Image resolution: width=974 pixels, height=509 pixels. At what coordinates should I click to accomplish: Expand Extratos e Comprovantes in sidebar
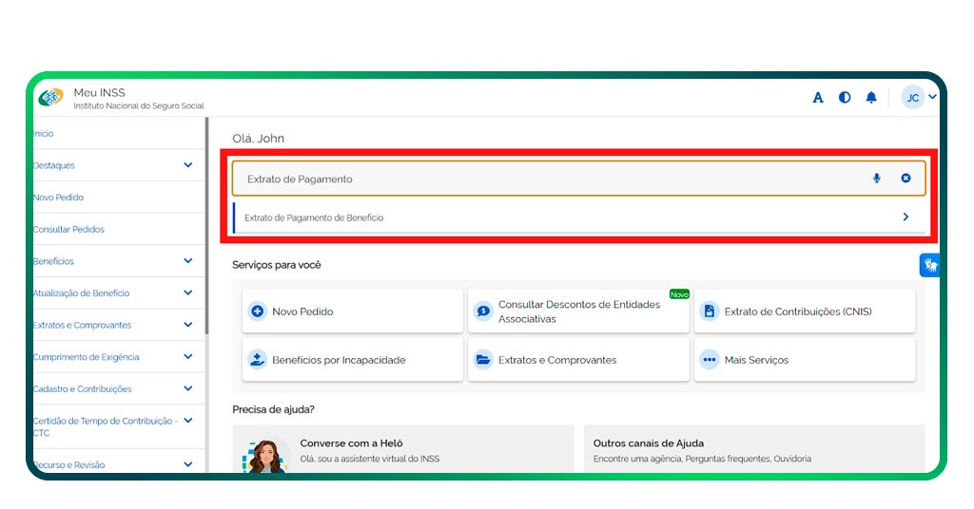pyautogui.click(x=187, y=325)
